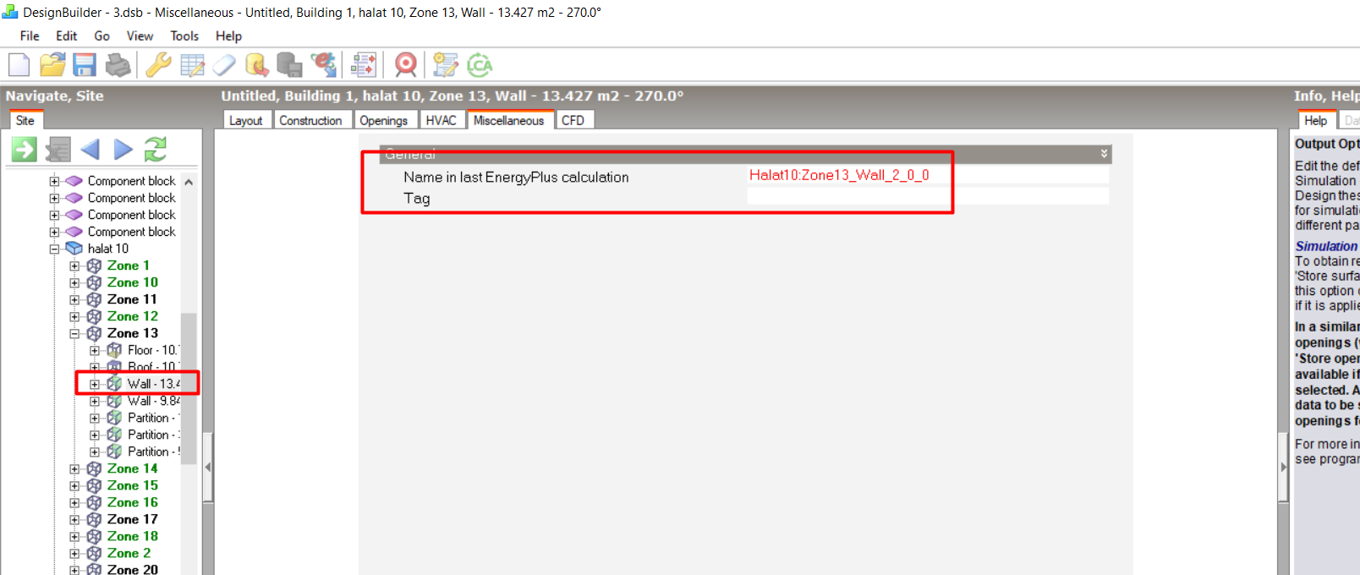The image size is (1360, 575).
Task: Click the yellow database with red arrow icon
Action: coord(257,65)
